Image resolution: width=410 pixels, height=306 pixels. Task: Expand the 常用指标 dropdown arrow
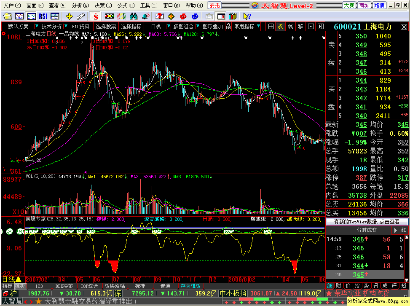[x=258, y=26]
